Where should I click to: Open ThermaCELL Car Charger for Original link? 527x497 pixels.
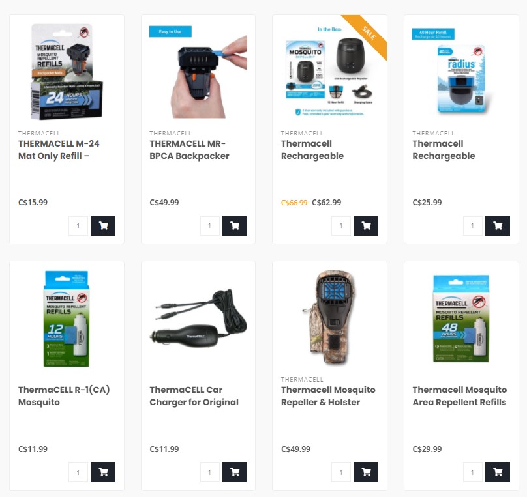tap(194, 396)
